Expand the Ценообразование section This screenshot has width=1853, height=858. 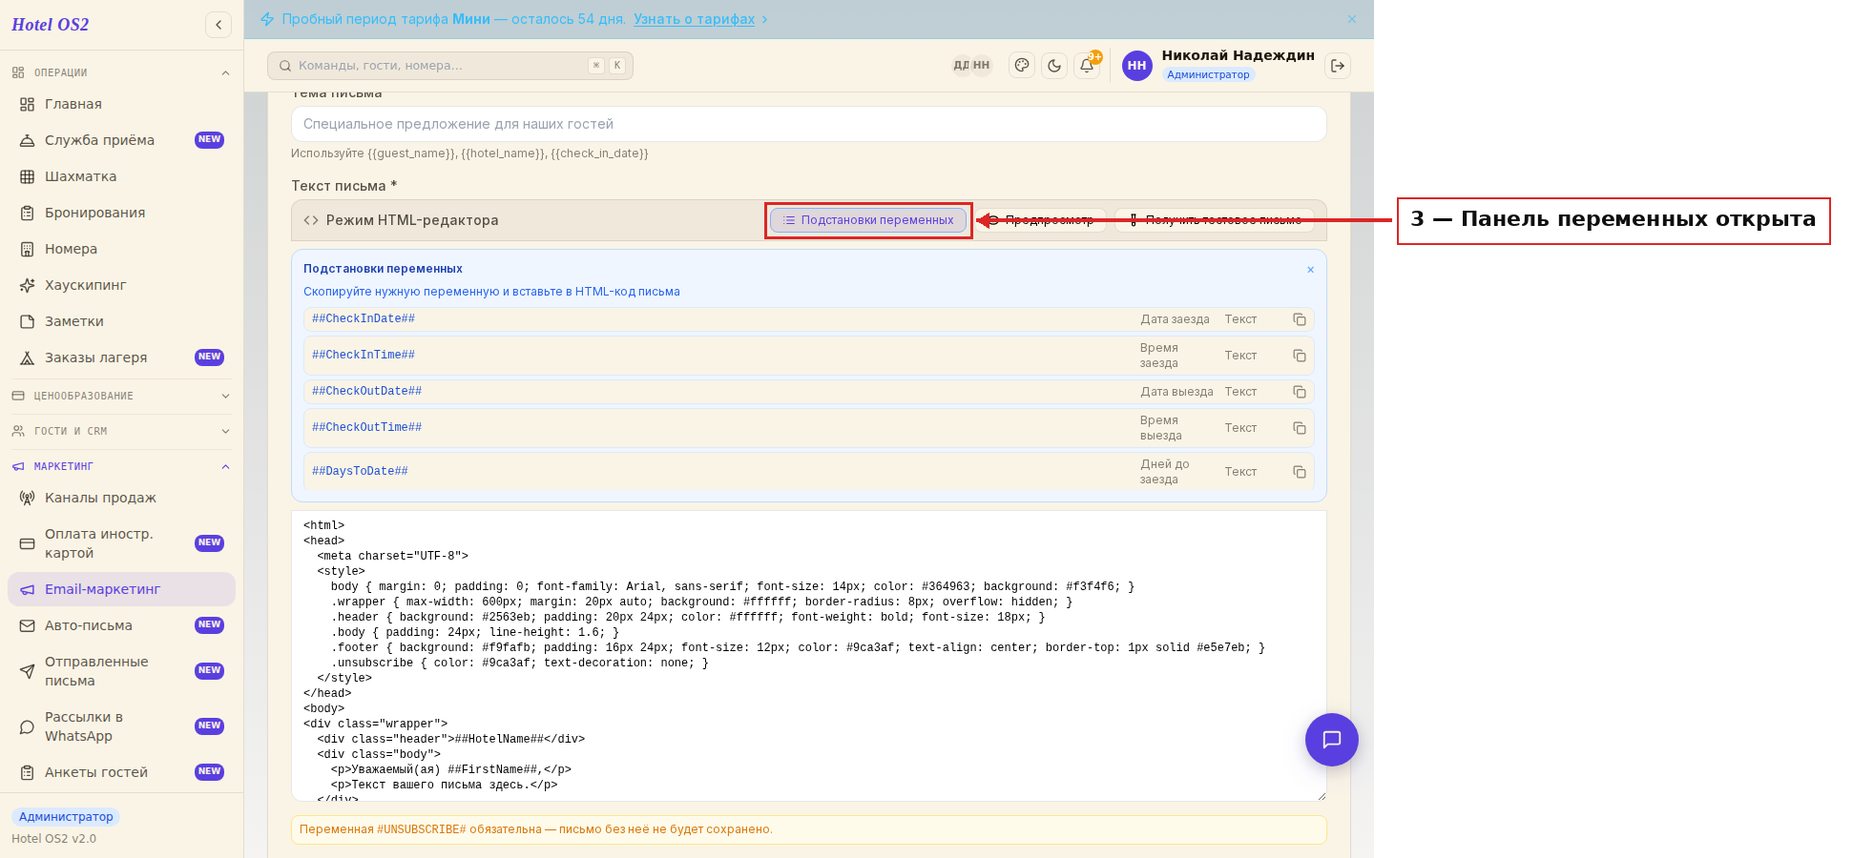click(x=121, y=396)
